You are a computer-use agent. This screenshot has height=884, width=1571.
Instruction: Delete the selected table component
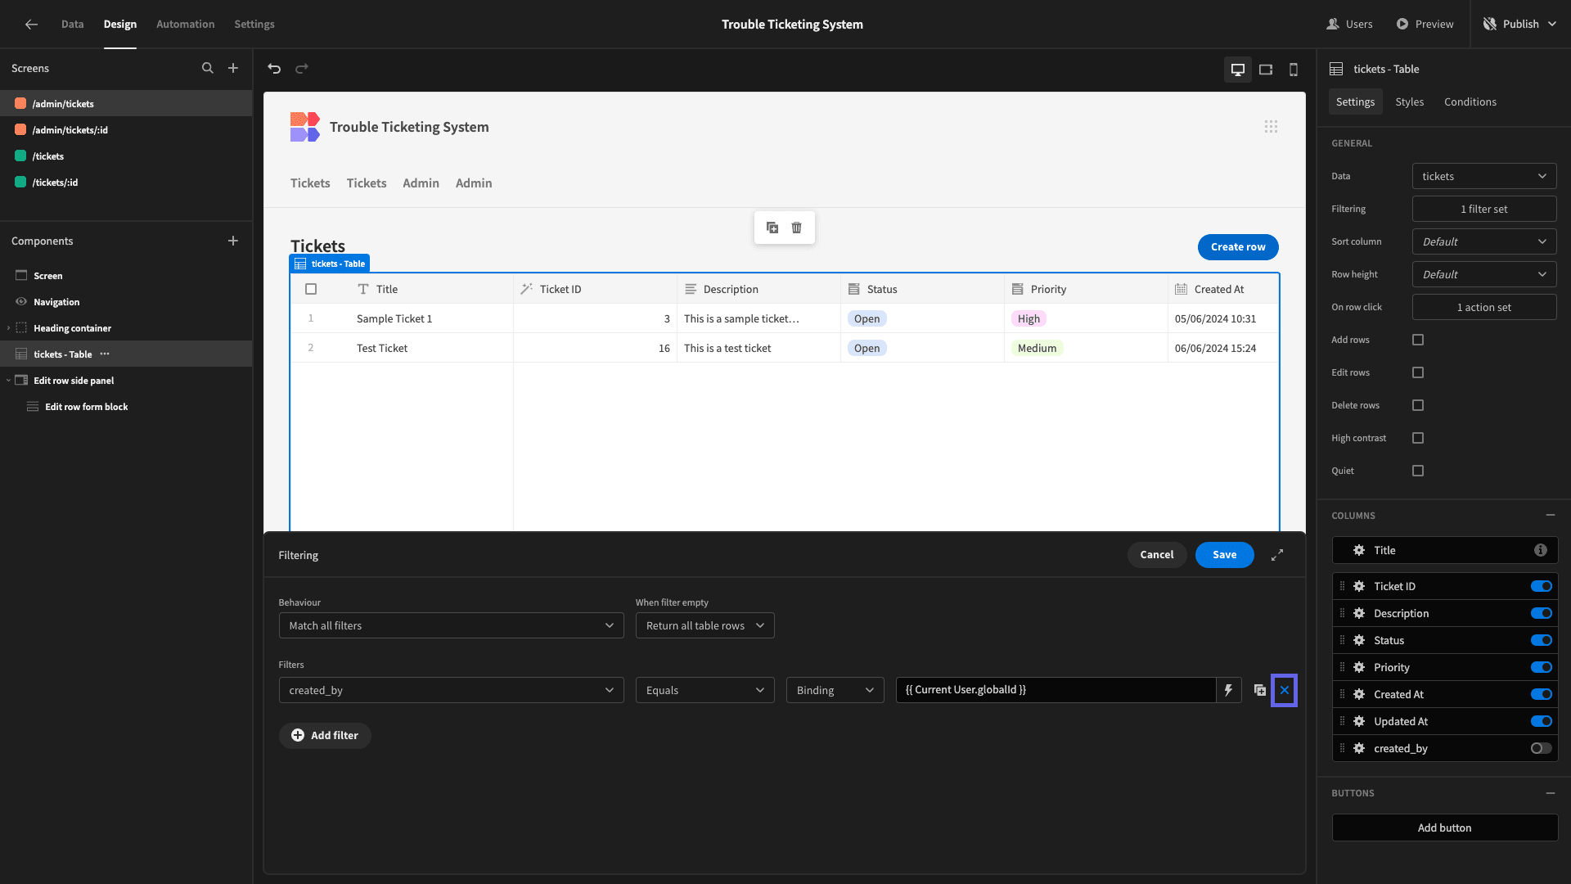797,228
